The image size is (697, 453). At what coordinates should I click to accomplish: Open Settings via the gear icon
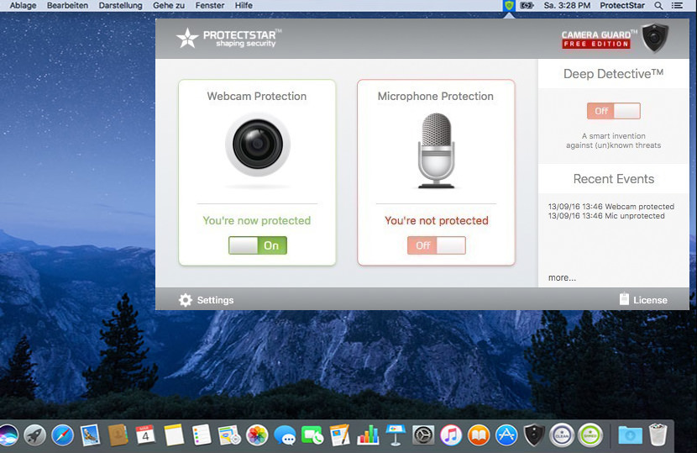click(186, 300)
